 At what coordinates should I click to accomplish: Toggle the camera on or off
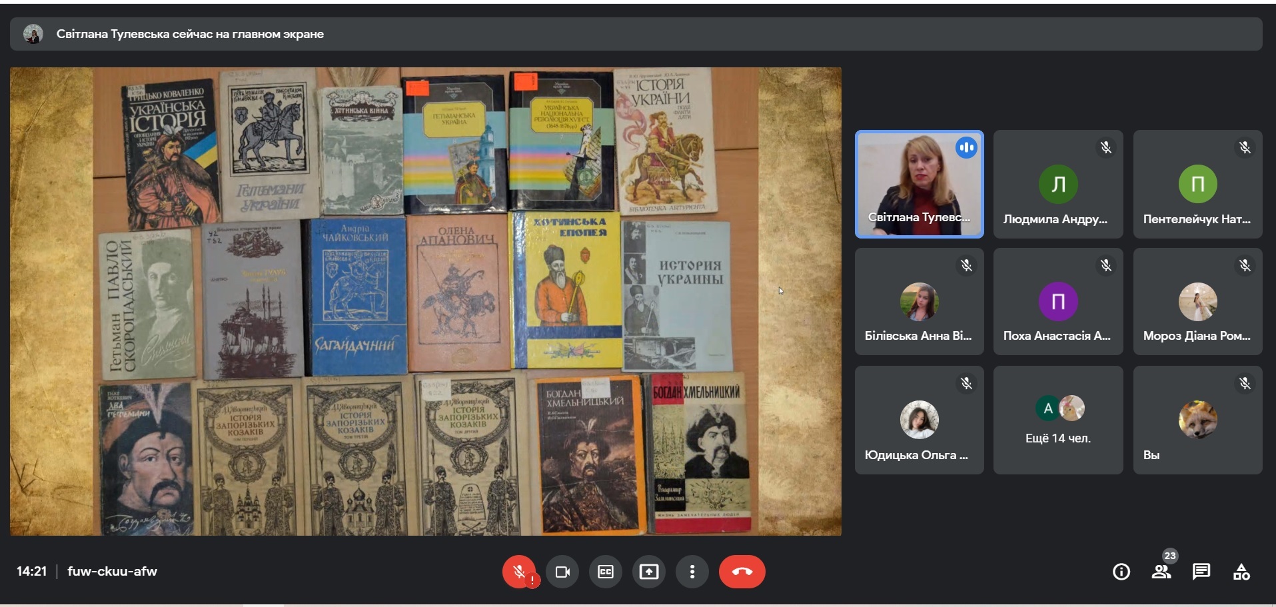click(x=562, y=572)
